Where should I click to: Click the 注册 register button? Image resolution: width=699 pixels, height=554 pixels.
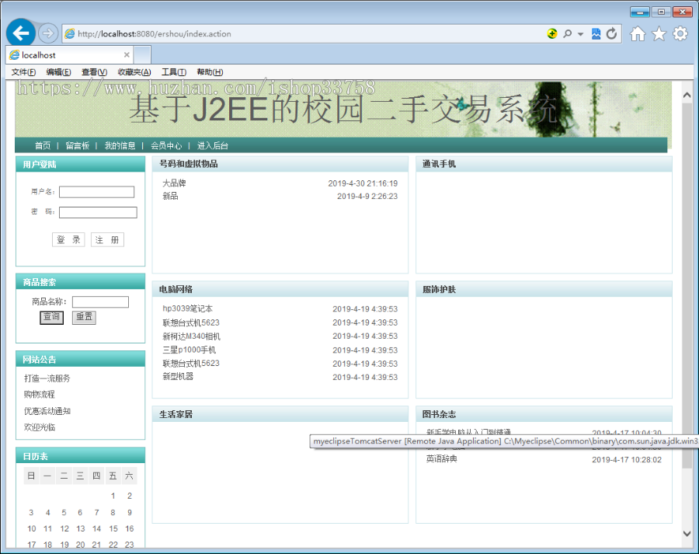(107, 239)
